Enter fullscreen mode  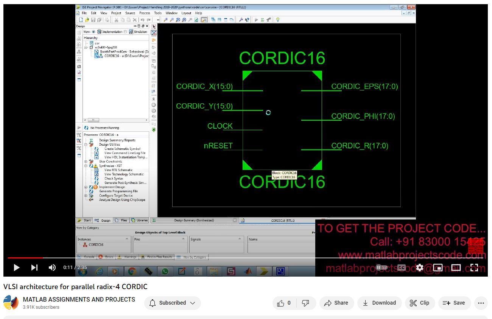(474, 268)
